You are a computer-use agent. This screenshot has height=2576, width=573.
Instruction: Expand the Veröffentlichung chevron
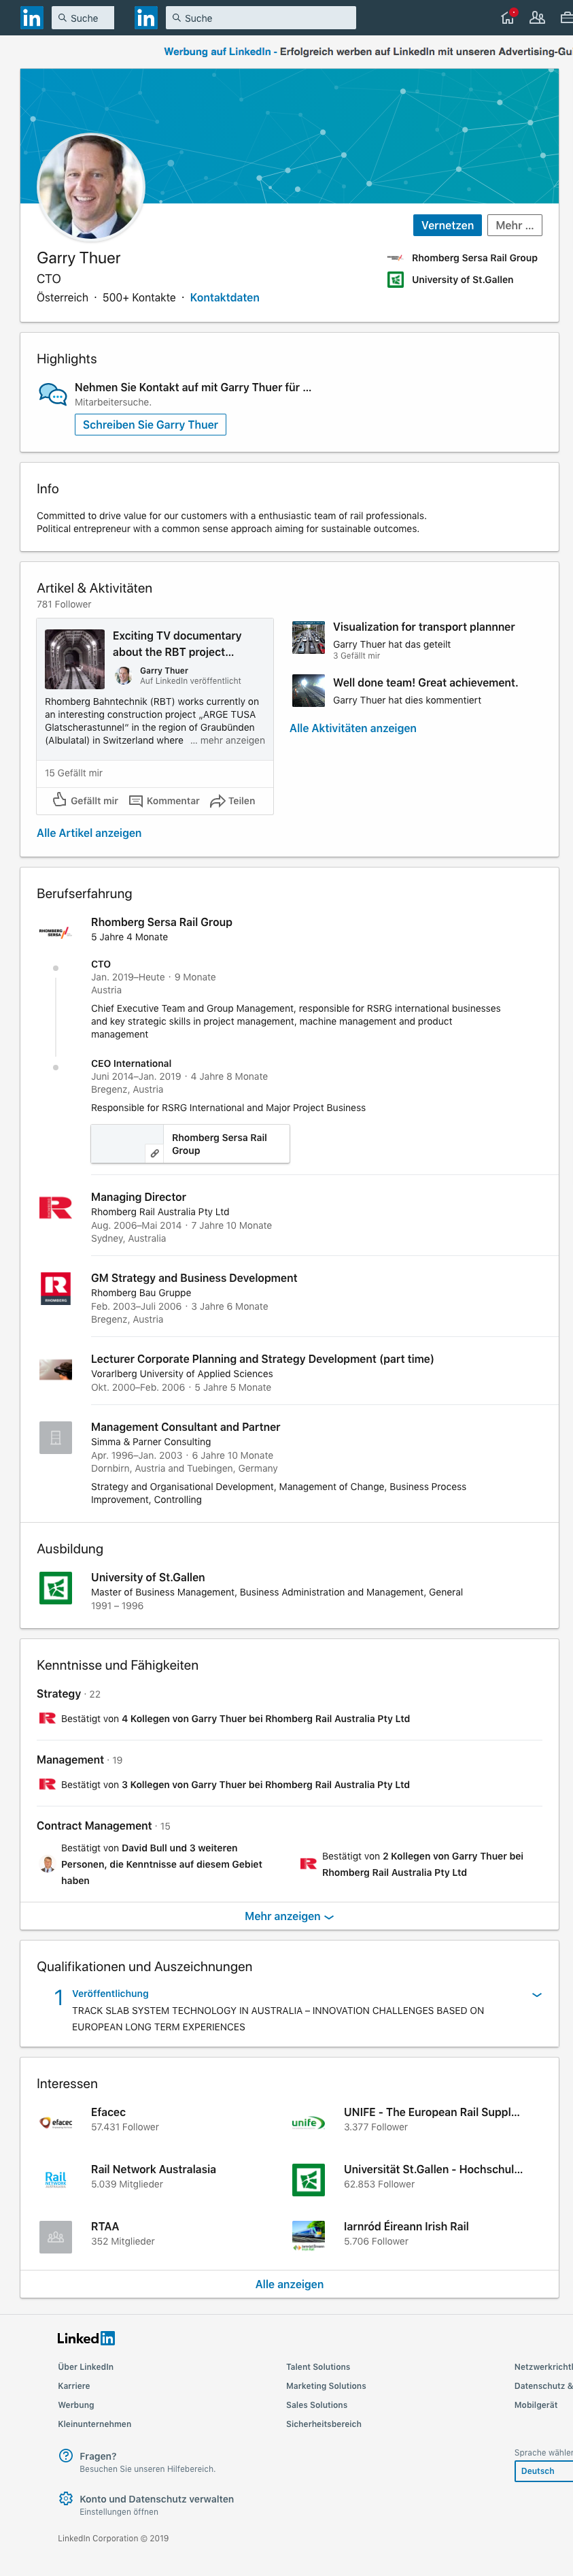pyautogui.click(x=537, y=1994)
